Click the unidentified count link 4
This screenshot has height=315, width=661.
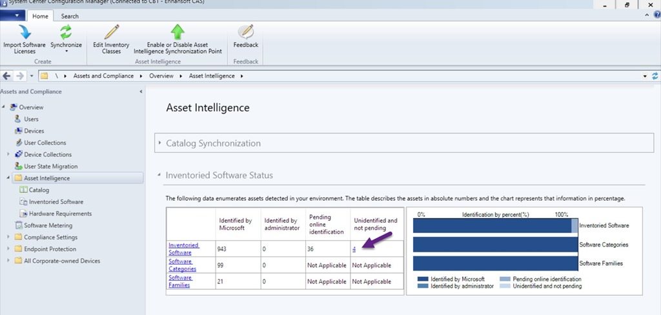click(354, 249)
